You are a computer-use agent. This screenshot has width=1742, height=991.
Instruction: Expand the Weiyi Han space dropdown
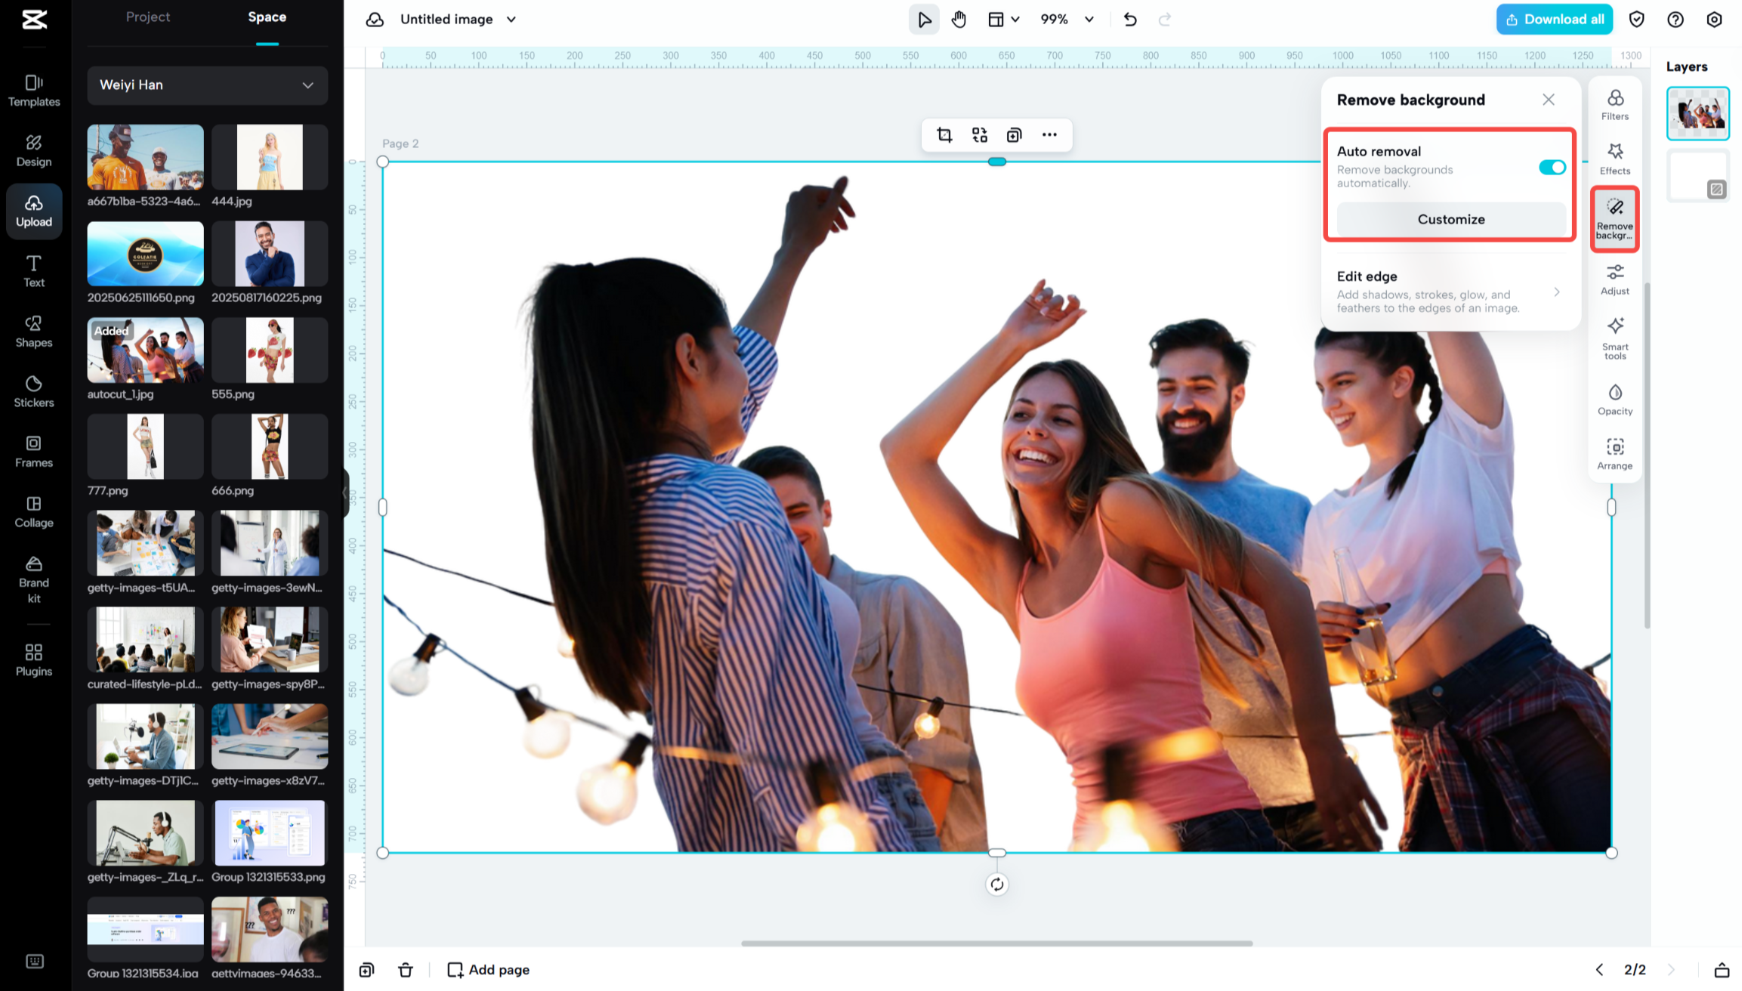pos(207,85)
